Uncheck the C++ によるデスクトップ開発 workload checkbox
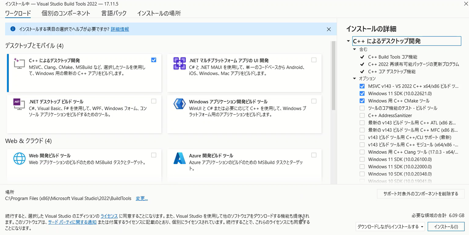The image size is (469, 235). click(154, 60)
